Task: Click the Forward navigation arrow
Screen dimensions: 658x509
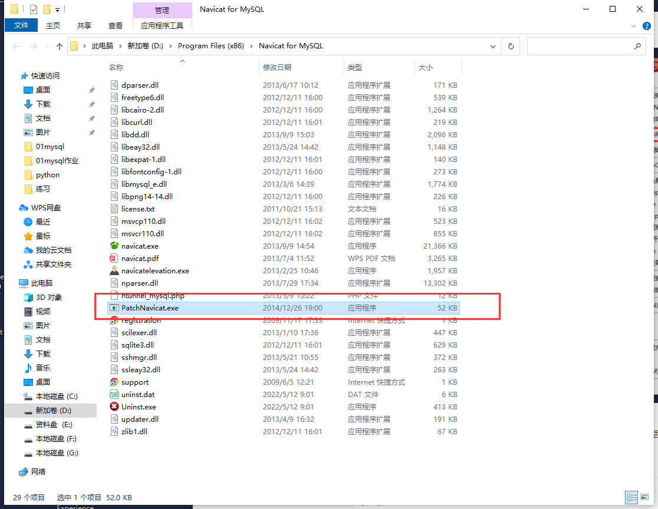Action: 33,46
